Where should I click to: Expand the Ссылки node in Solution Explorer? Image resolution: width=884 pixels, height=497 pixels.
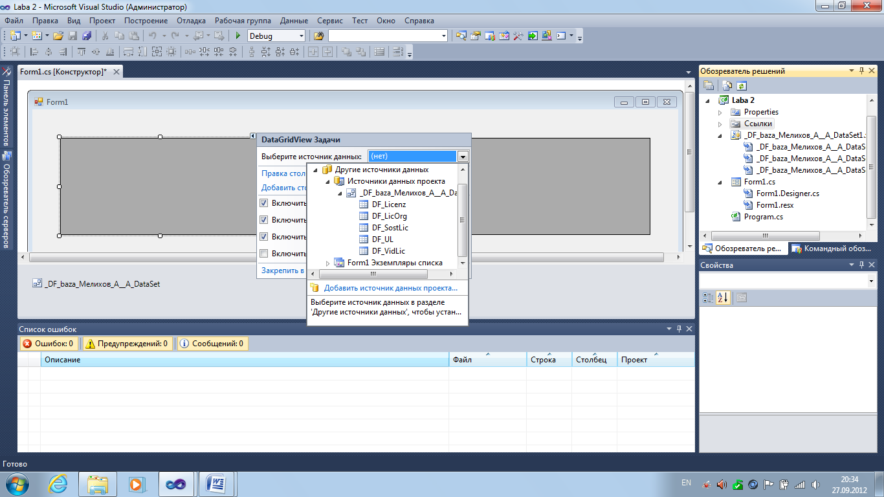[720, 124]
